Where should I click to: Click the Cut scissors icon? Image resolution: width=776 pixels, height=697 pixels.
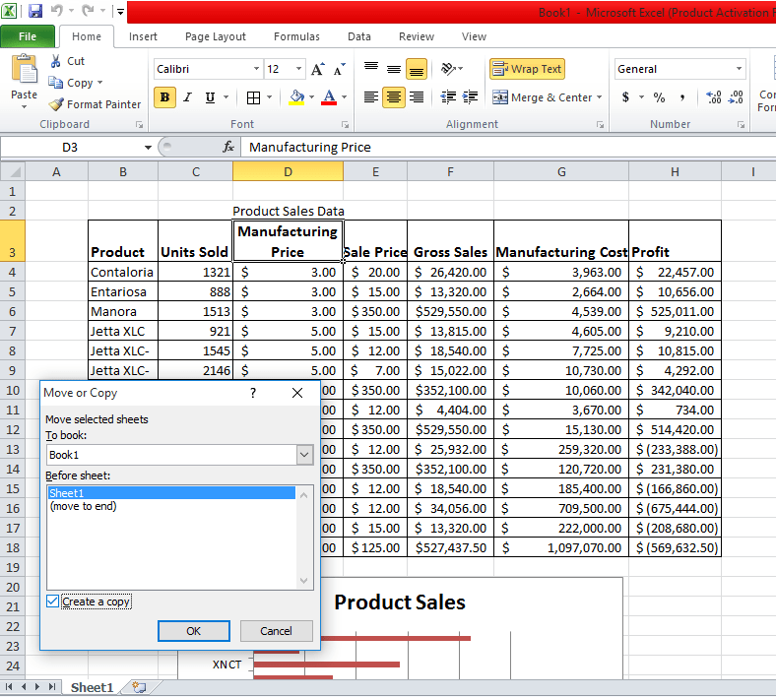point(55,61)
